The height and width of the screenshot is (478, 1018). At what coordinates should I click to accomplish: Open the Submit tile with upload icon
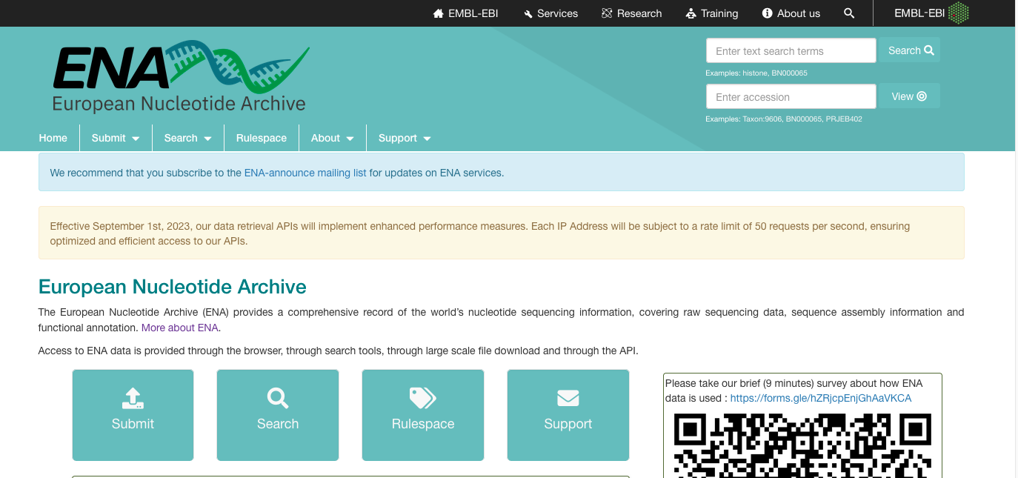[x=133, y=415]
